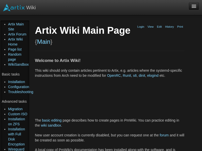Click the 'Artix Wiki Main Page' heading

(x=83, y=30)
